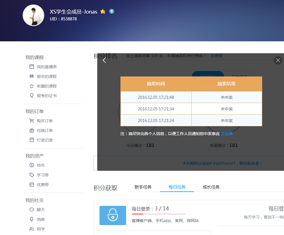Close the lottery results popup

(x=278, y=60)
